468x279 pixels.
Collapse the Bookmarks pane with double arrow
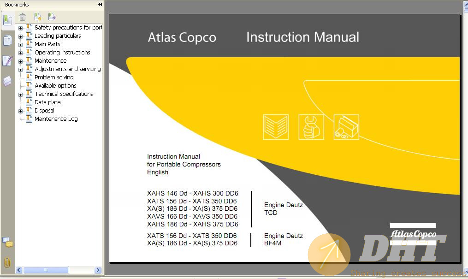(x=100, y=5)
